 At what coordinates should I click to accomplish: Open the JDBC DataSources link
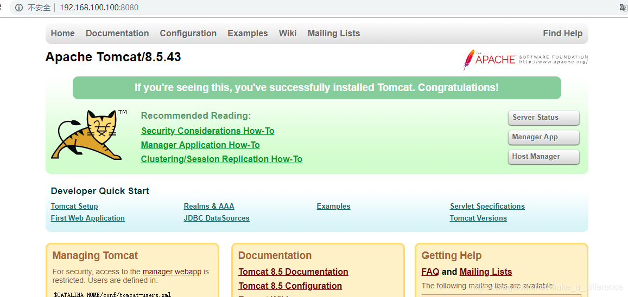pos(217,218)
